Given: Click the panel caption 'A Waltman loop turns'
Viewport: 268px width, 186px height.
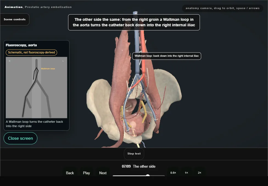Looking at the screenshot, I should [x=34, y=124].
